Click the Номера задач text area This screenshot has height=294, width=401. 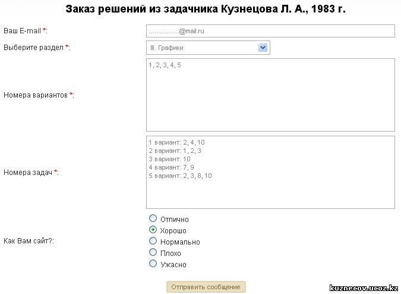point(270,172)
